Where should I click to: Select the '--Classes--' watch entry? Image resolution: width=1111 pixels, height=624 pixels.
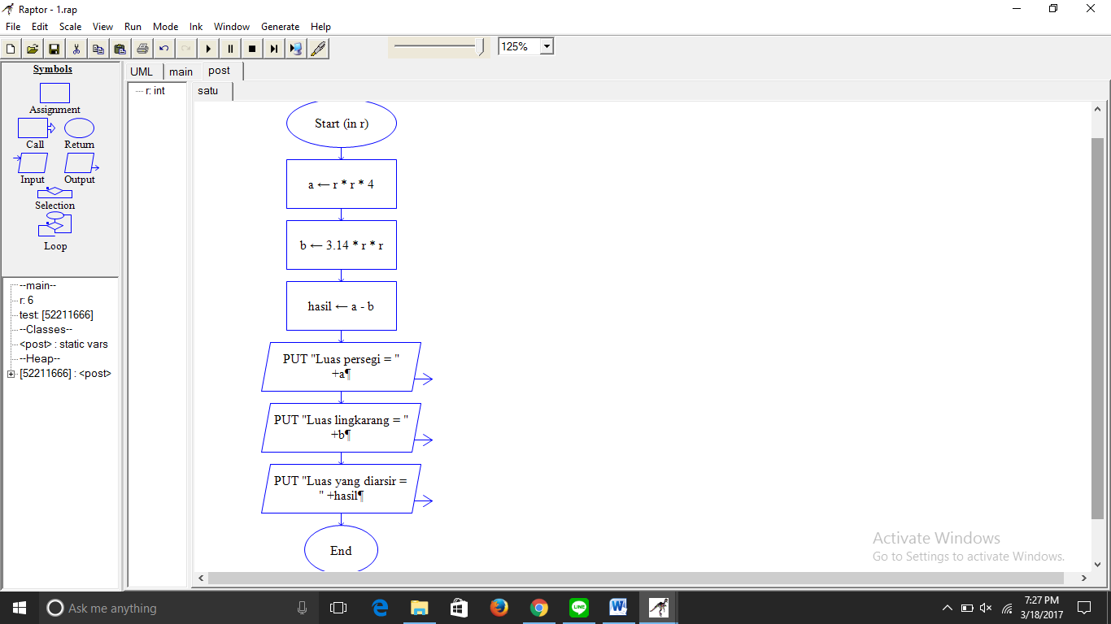tap(46, 330)
